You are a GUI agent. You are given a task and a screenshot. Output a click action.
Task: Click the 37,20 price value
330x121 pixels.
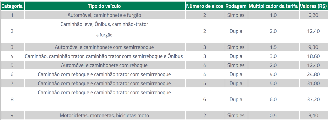pyautogui.click(x=313, y=100)
